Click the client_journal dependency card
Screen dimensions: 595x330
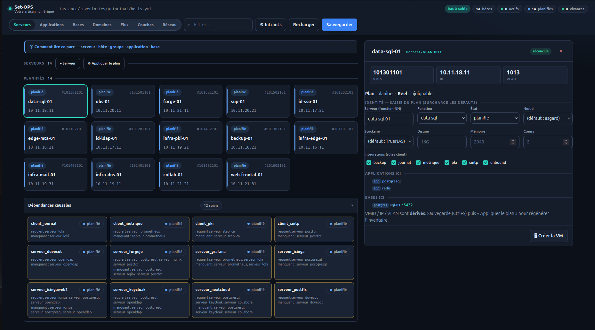[x=67, y=229]
